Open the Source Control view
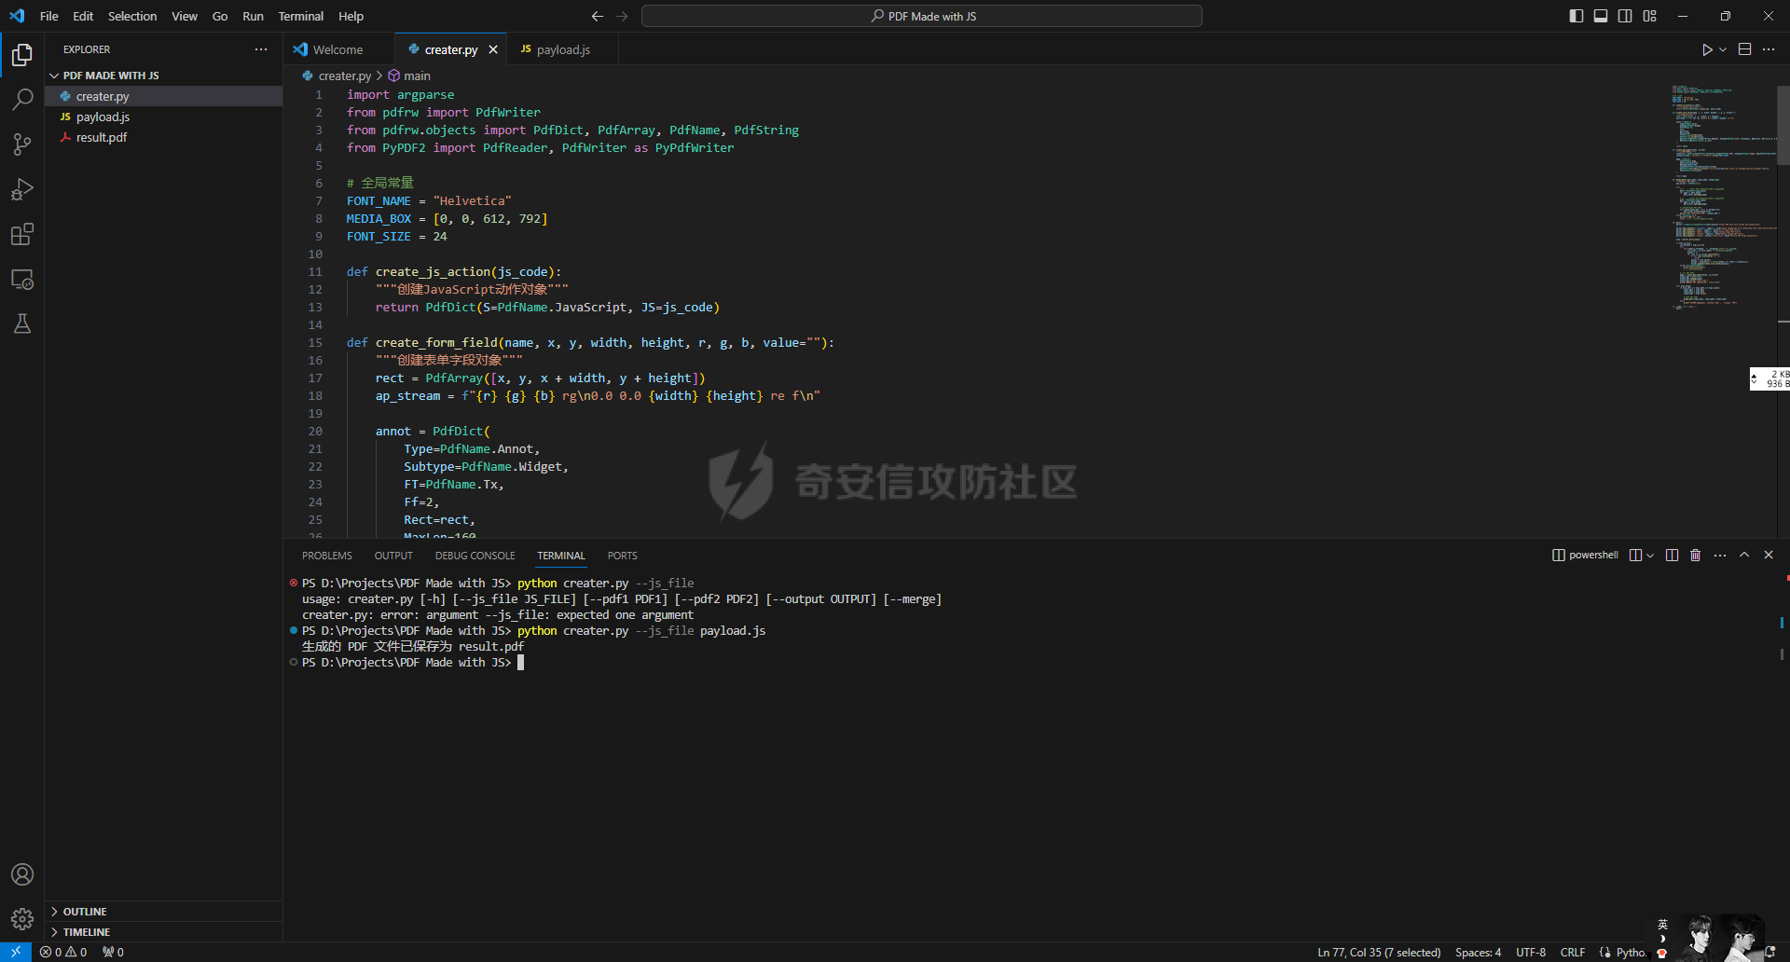The image size is (1790, 962). [22, 144]
